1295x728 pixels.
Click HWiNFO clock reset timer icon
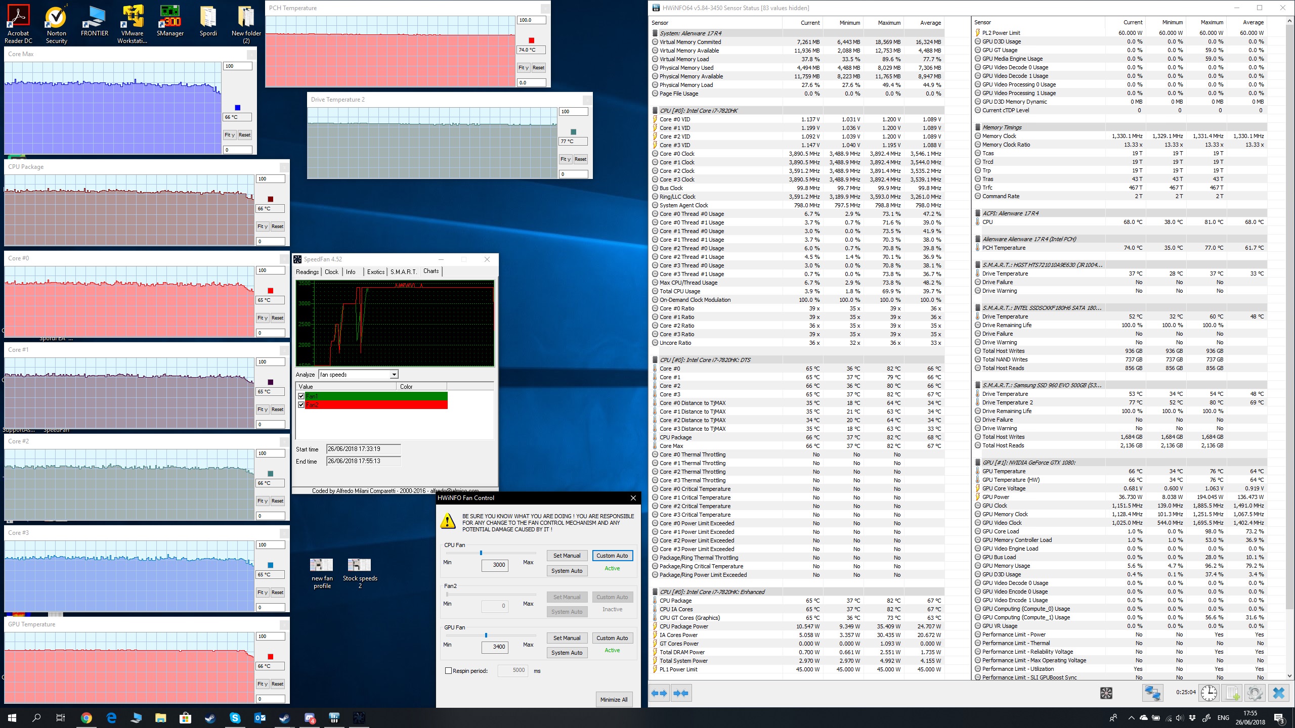(x=1209, y=693)
